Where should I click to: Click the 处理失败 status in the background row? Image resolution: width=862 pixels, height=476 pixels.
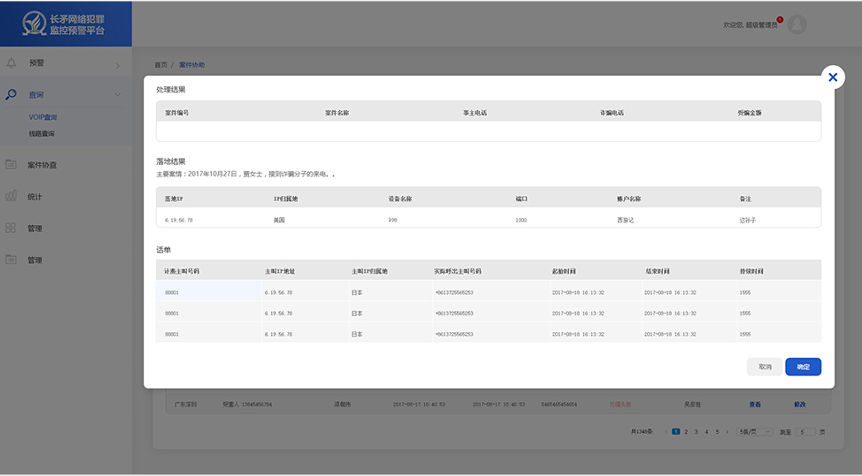click(x=620, y=404)
